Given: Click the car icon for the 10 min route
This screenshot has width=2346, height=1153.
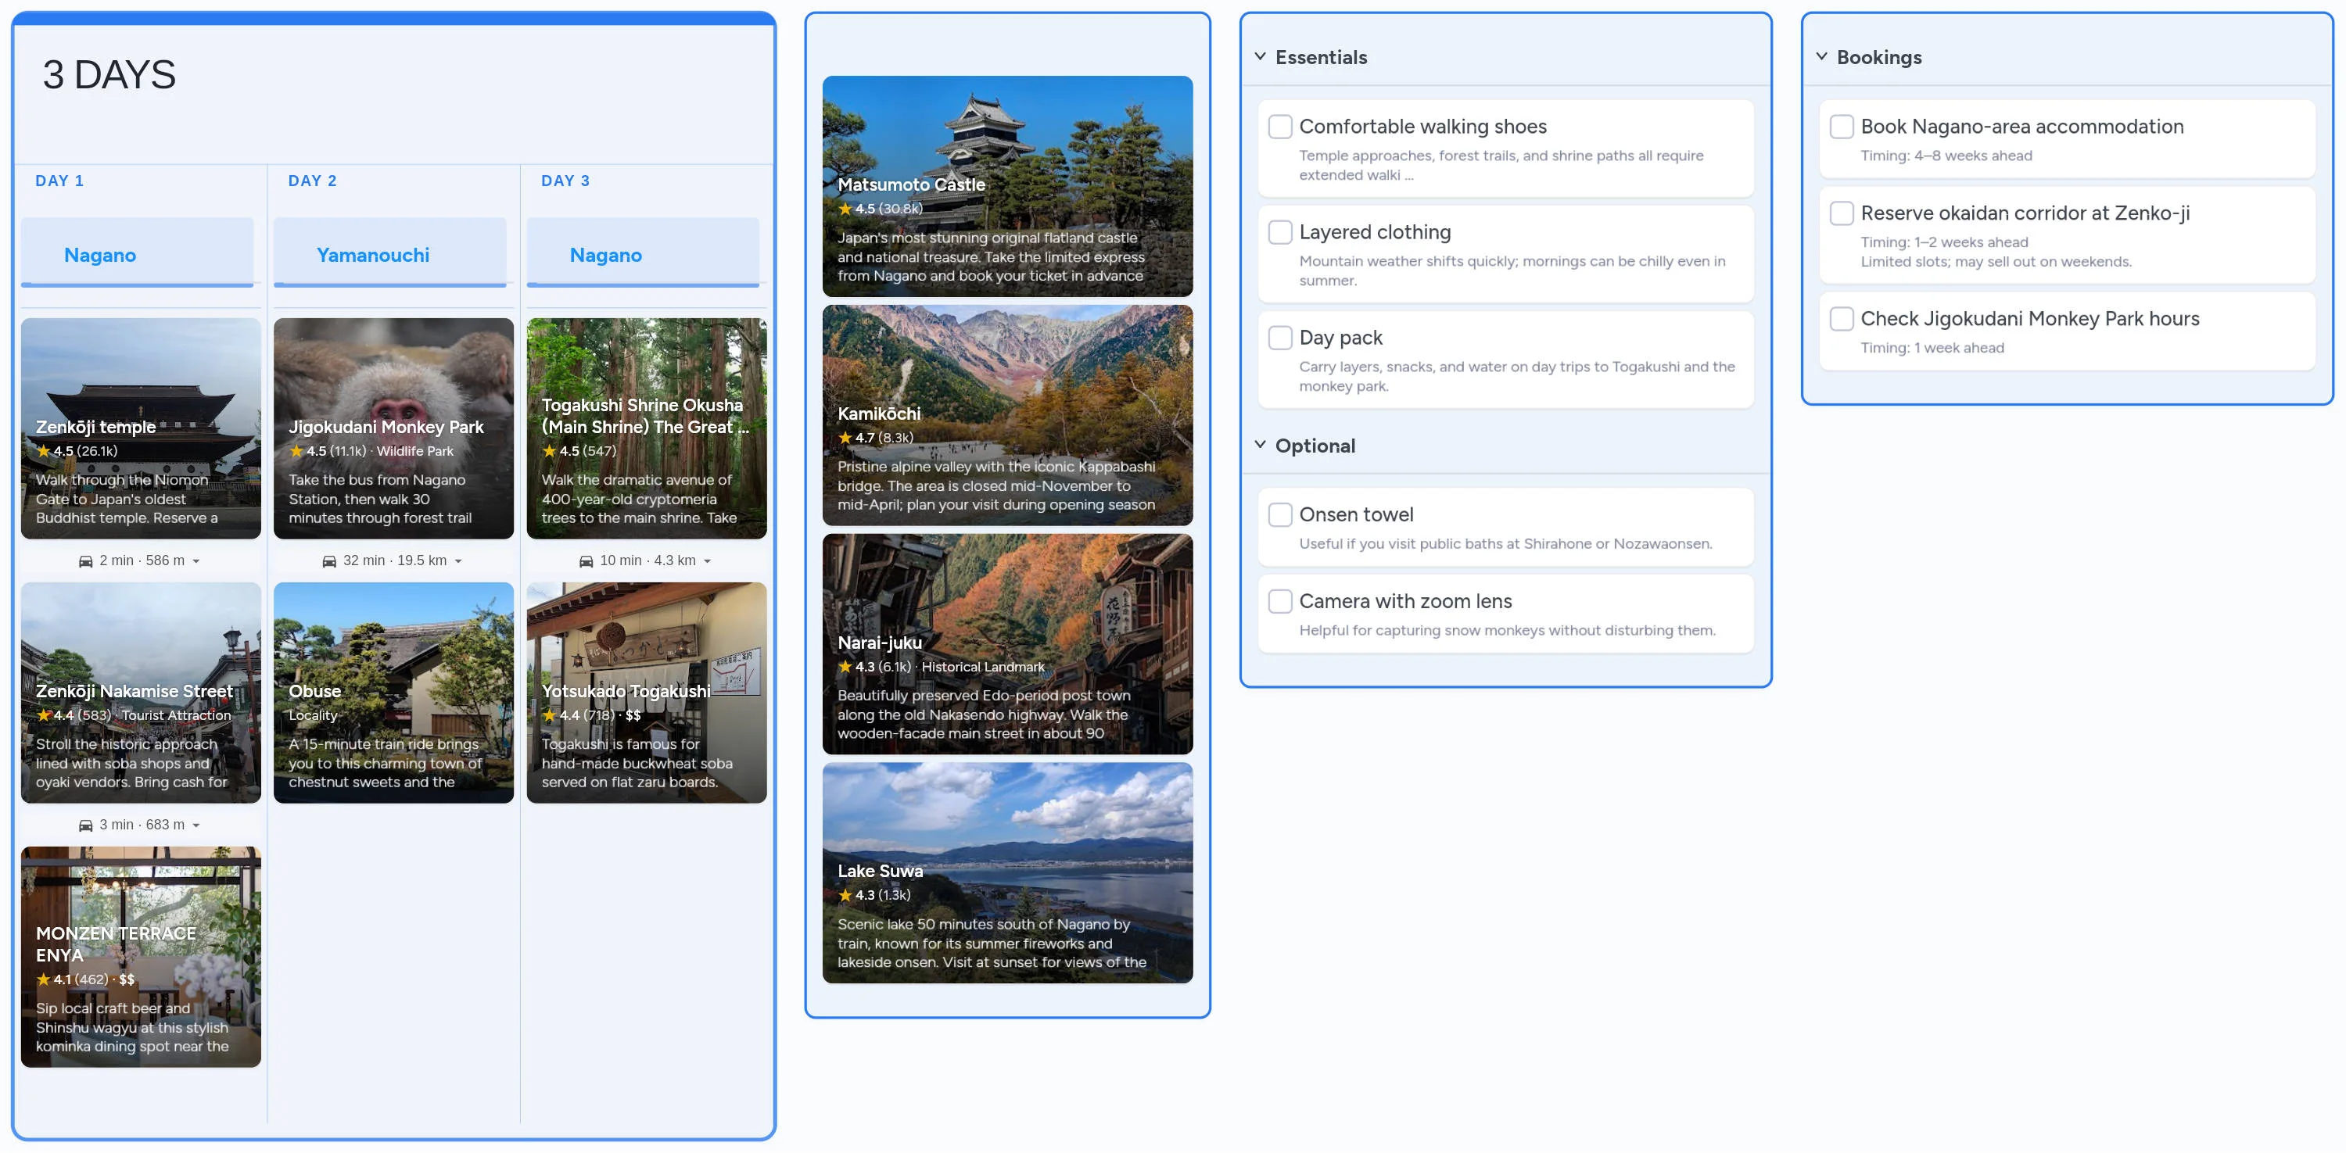Looking at the screenshot, I should pyautogui.click(x=585, y=560).
